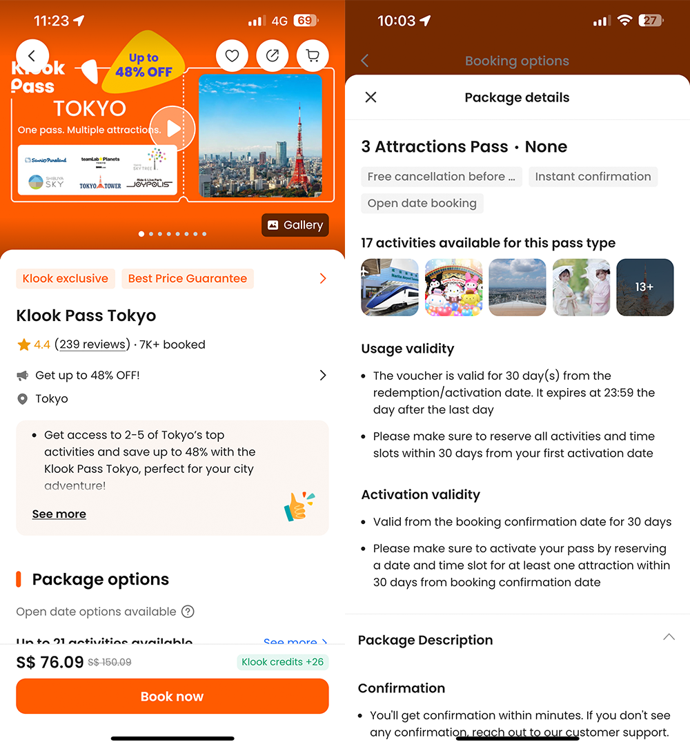The image size is (690, 747).
Task: Select the first gallery page dot
Action: (x=141, y=234)
